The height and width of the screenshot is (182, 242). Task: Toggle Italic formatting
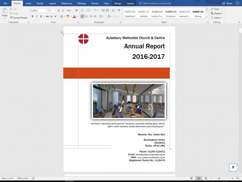(37, 16)
